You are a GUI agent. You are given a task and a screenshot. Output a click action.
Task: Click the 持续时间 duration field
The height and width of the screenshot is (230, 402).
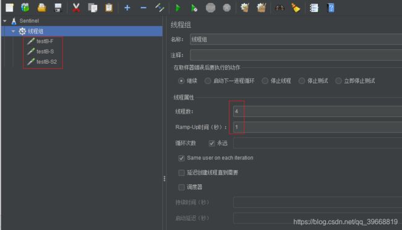[x=318, y=202]
